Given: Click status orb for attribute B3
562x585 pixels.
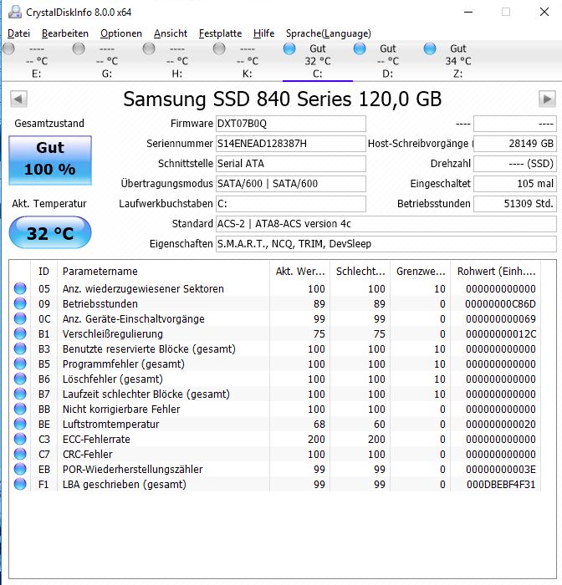Looking at the screenshot, I should coord(20,348).
